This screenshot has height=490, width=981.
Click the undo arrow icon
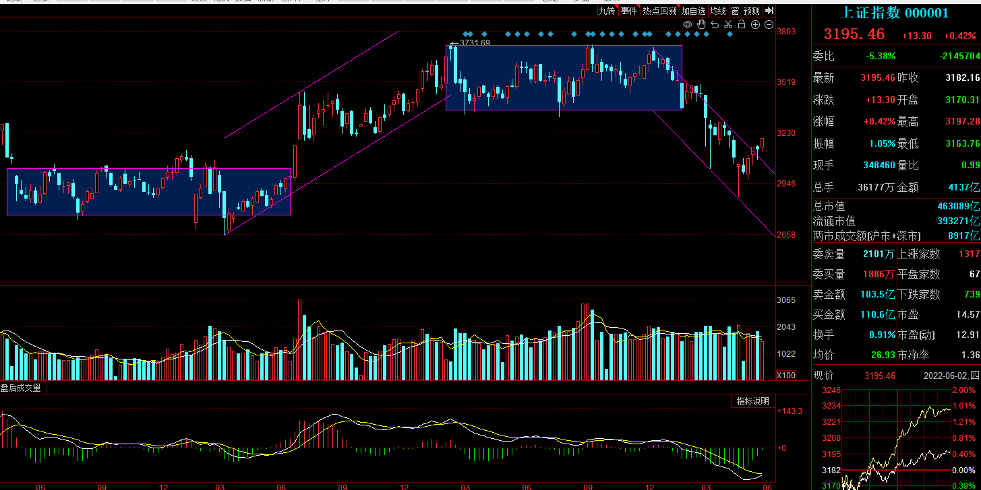pos(715,25)
